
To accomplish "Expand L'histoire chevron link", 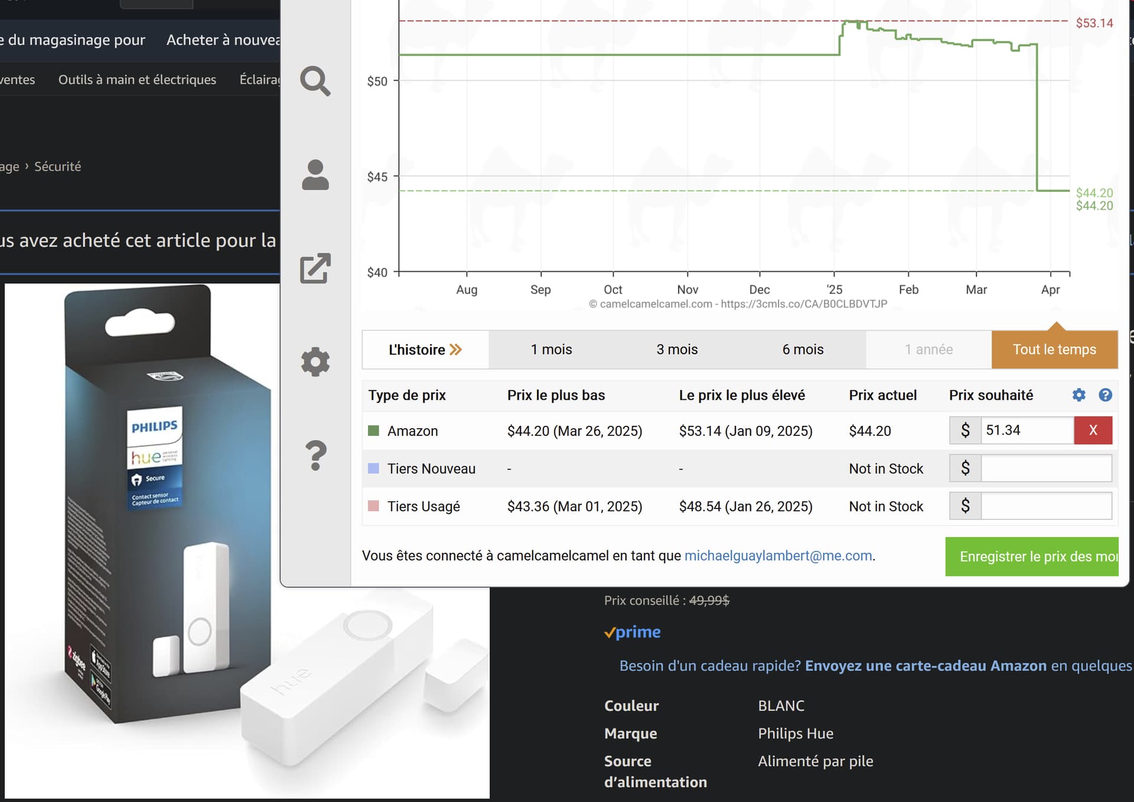I will click(425, 350).
